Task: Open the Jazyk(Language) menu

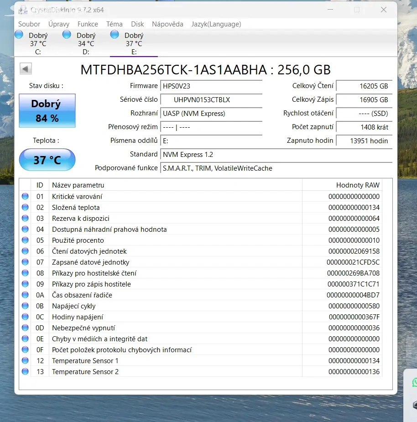Action: coord(216,24)
